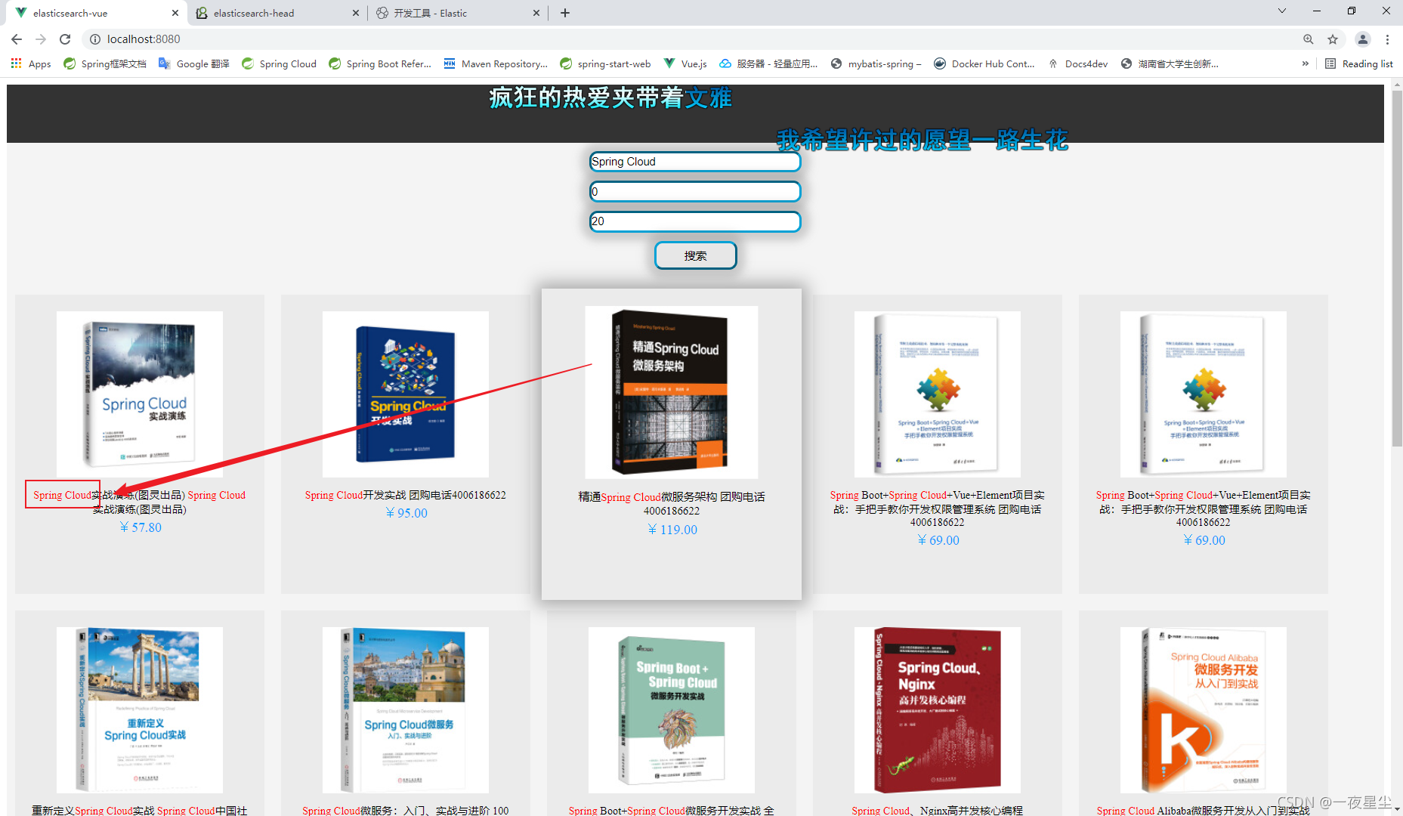
Task: Click the page number input showing 0
Action: point(695,192)
